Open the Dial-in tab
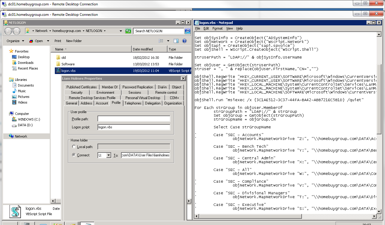385x225 pixels. [x=162, y=87]
